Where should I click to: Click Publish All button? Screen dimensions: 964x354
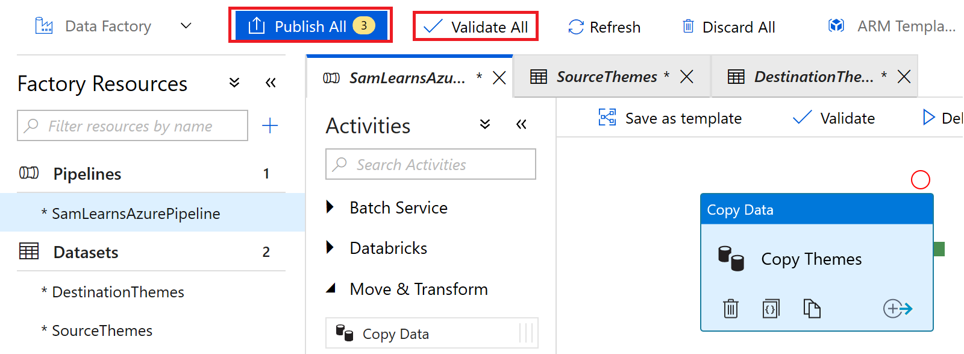tap(310, 26)
